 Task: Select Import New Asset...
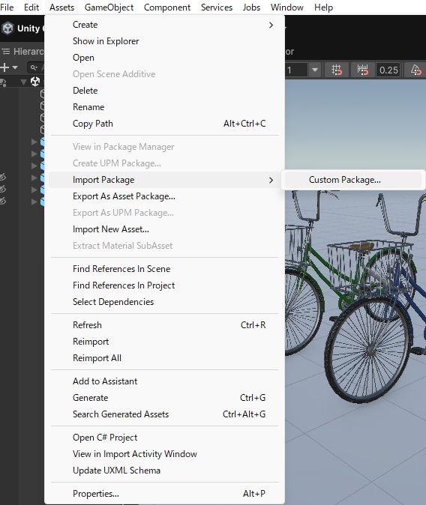coord(164,229)
